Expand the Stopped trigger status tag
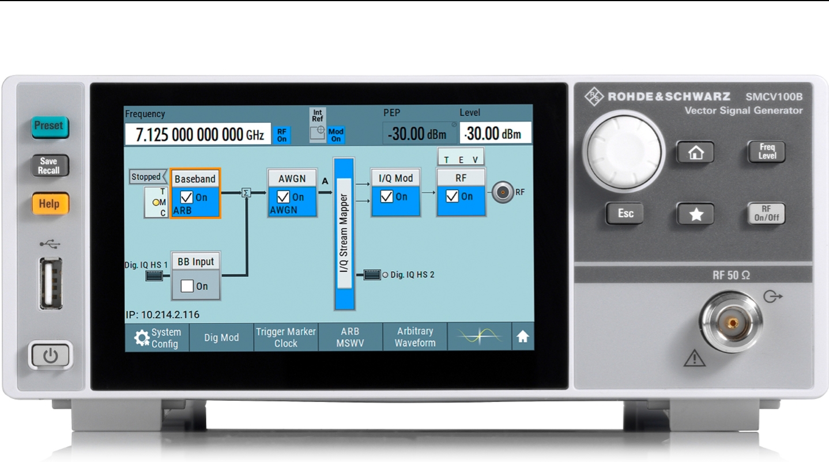The height and width of the screenshot is (462, 829). click(x=147, y=177)
